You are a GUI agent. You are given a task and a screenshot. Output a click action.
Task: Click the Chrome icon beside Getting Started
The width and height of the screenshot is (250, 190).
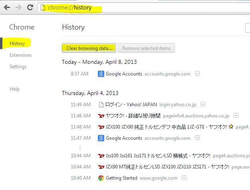tap(101, 178)
